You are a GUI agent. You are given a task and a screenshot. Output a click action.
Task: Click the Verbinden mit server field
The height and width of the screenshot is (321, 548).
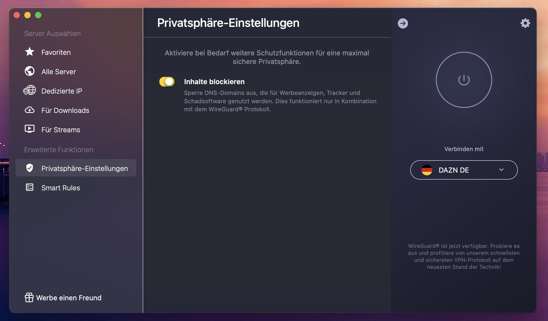[x=463, y=170]
